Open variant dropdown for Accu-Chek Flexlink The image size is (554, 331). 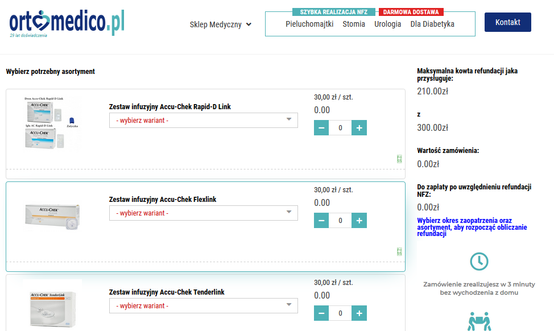[204, 213]
